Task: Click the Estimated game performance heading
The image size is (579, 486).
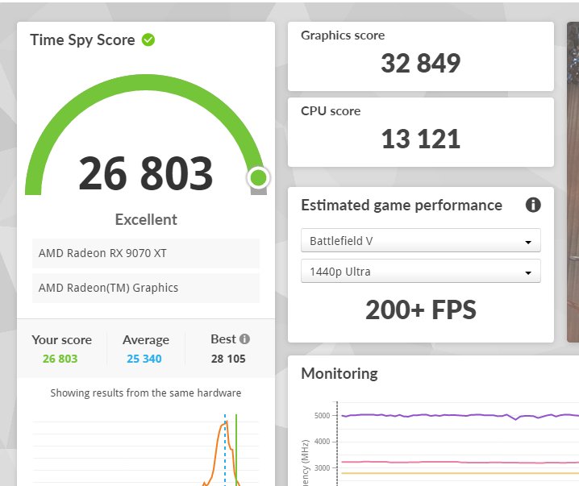Action: (x=402, y=206)
